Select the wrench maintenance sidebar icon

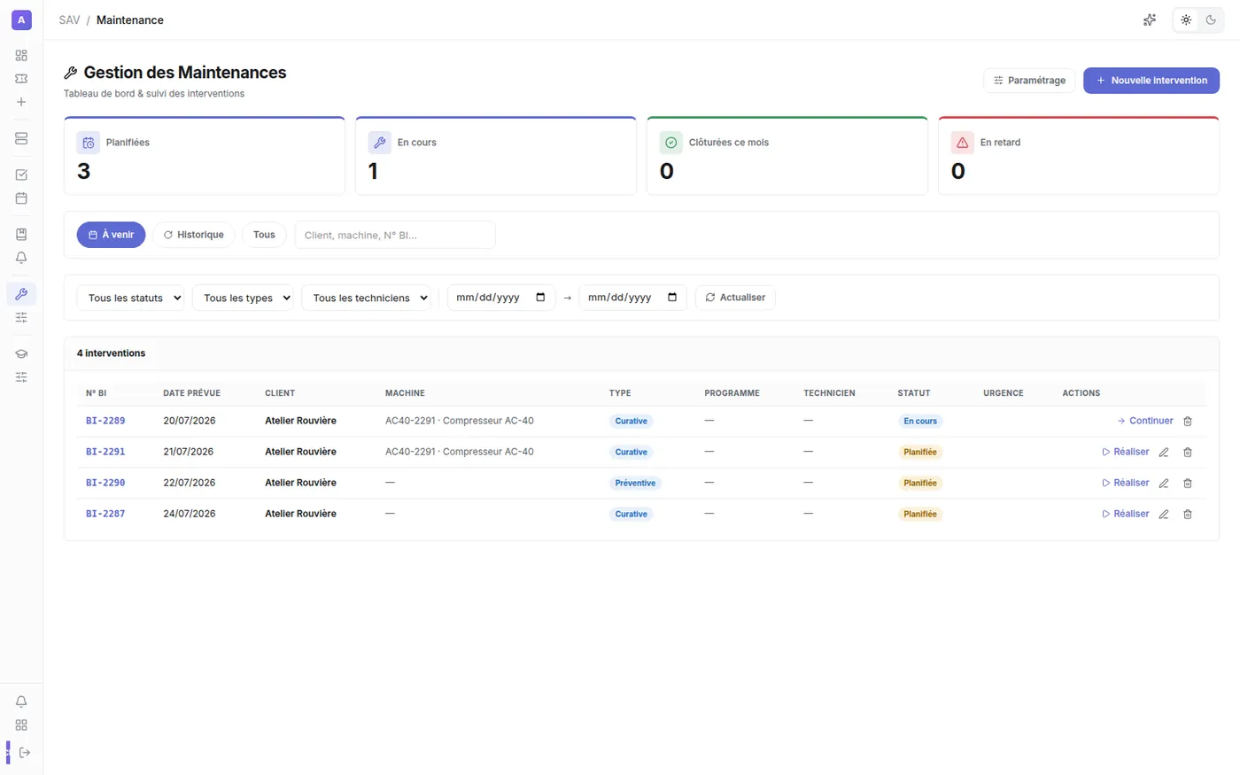tap(21, 294)
